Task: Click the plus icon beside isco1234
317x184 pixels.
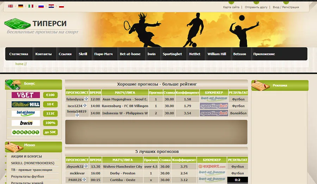Action: point(85,105)
